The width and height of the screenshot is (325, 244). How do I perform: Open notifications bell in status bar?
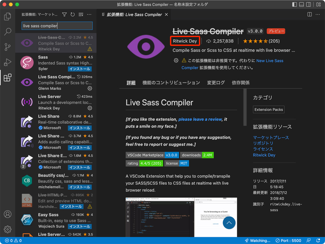[x=318, y=240]
